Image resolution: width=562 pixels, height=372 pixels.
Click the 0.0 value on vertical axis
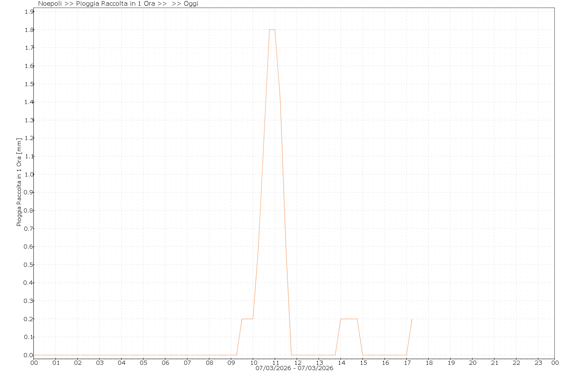pos(28,355)
